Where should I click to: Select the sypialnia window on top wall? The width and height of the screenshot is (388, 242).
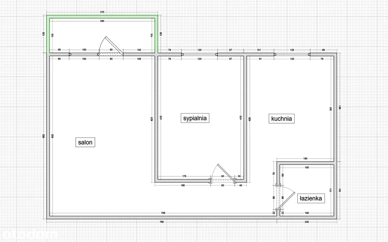tap(199, 55)
